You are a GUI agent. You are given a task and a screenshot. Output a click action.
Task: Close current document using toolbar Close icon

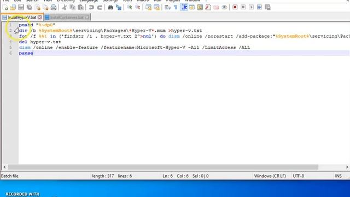[38, 7]
